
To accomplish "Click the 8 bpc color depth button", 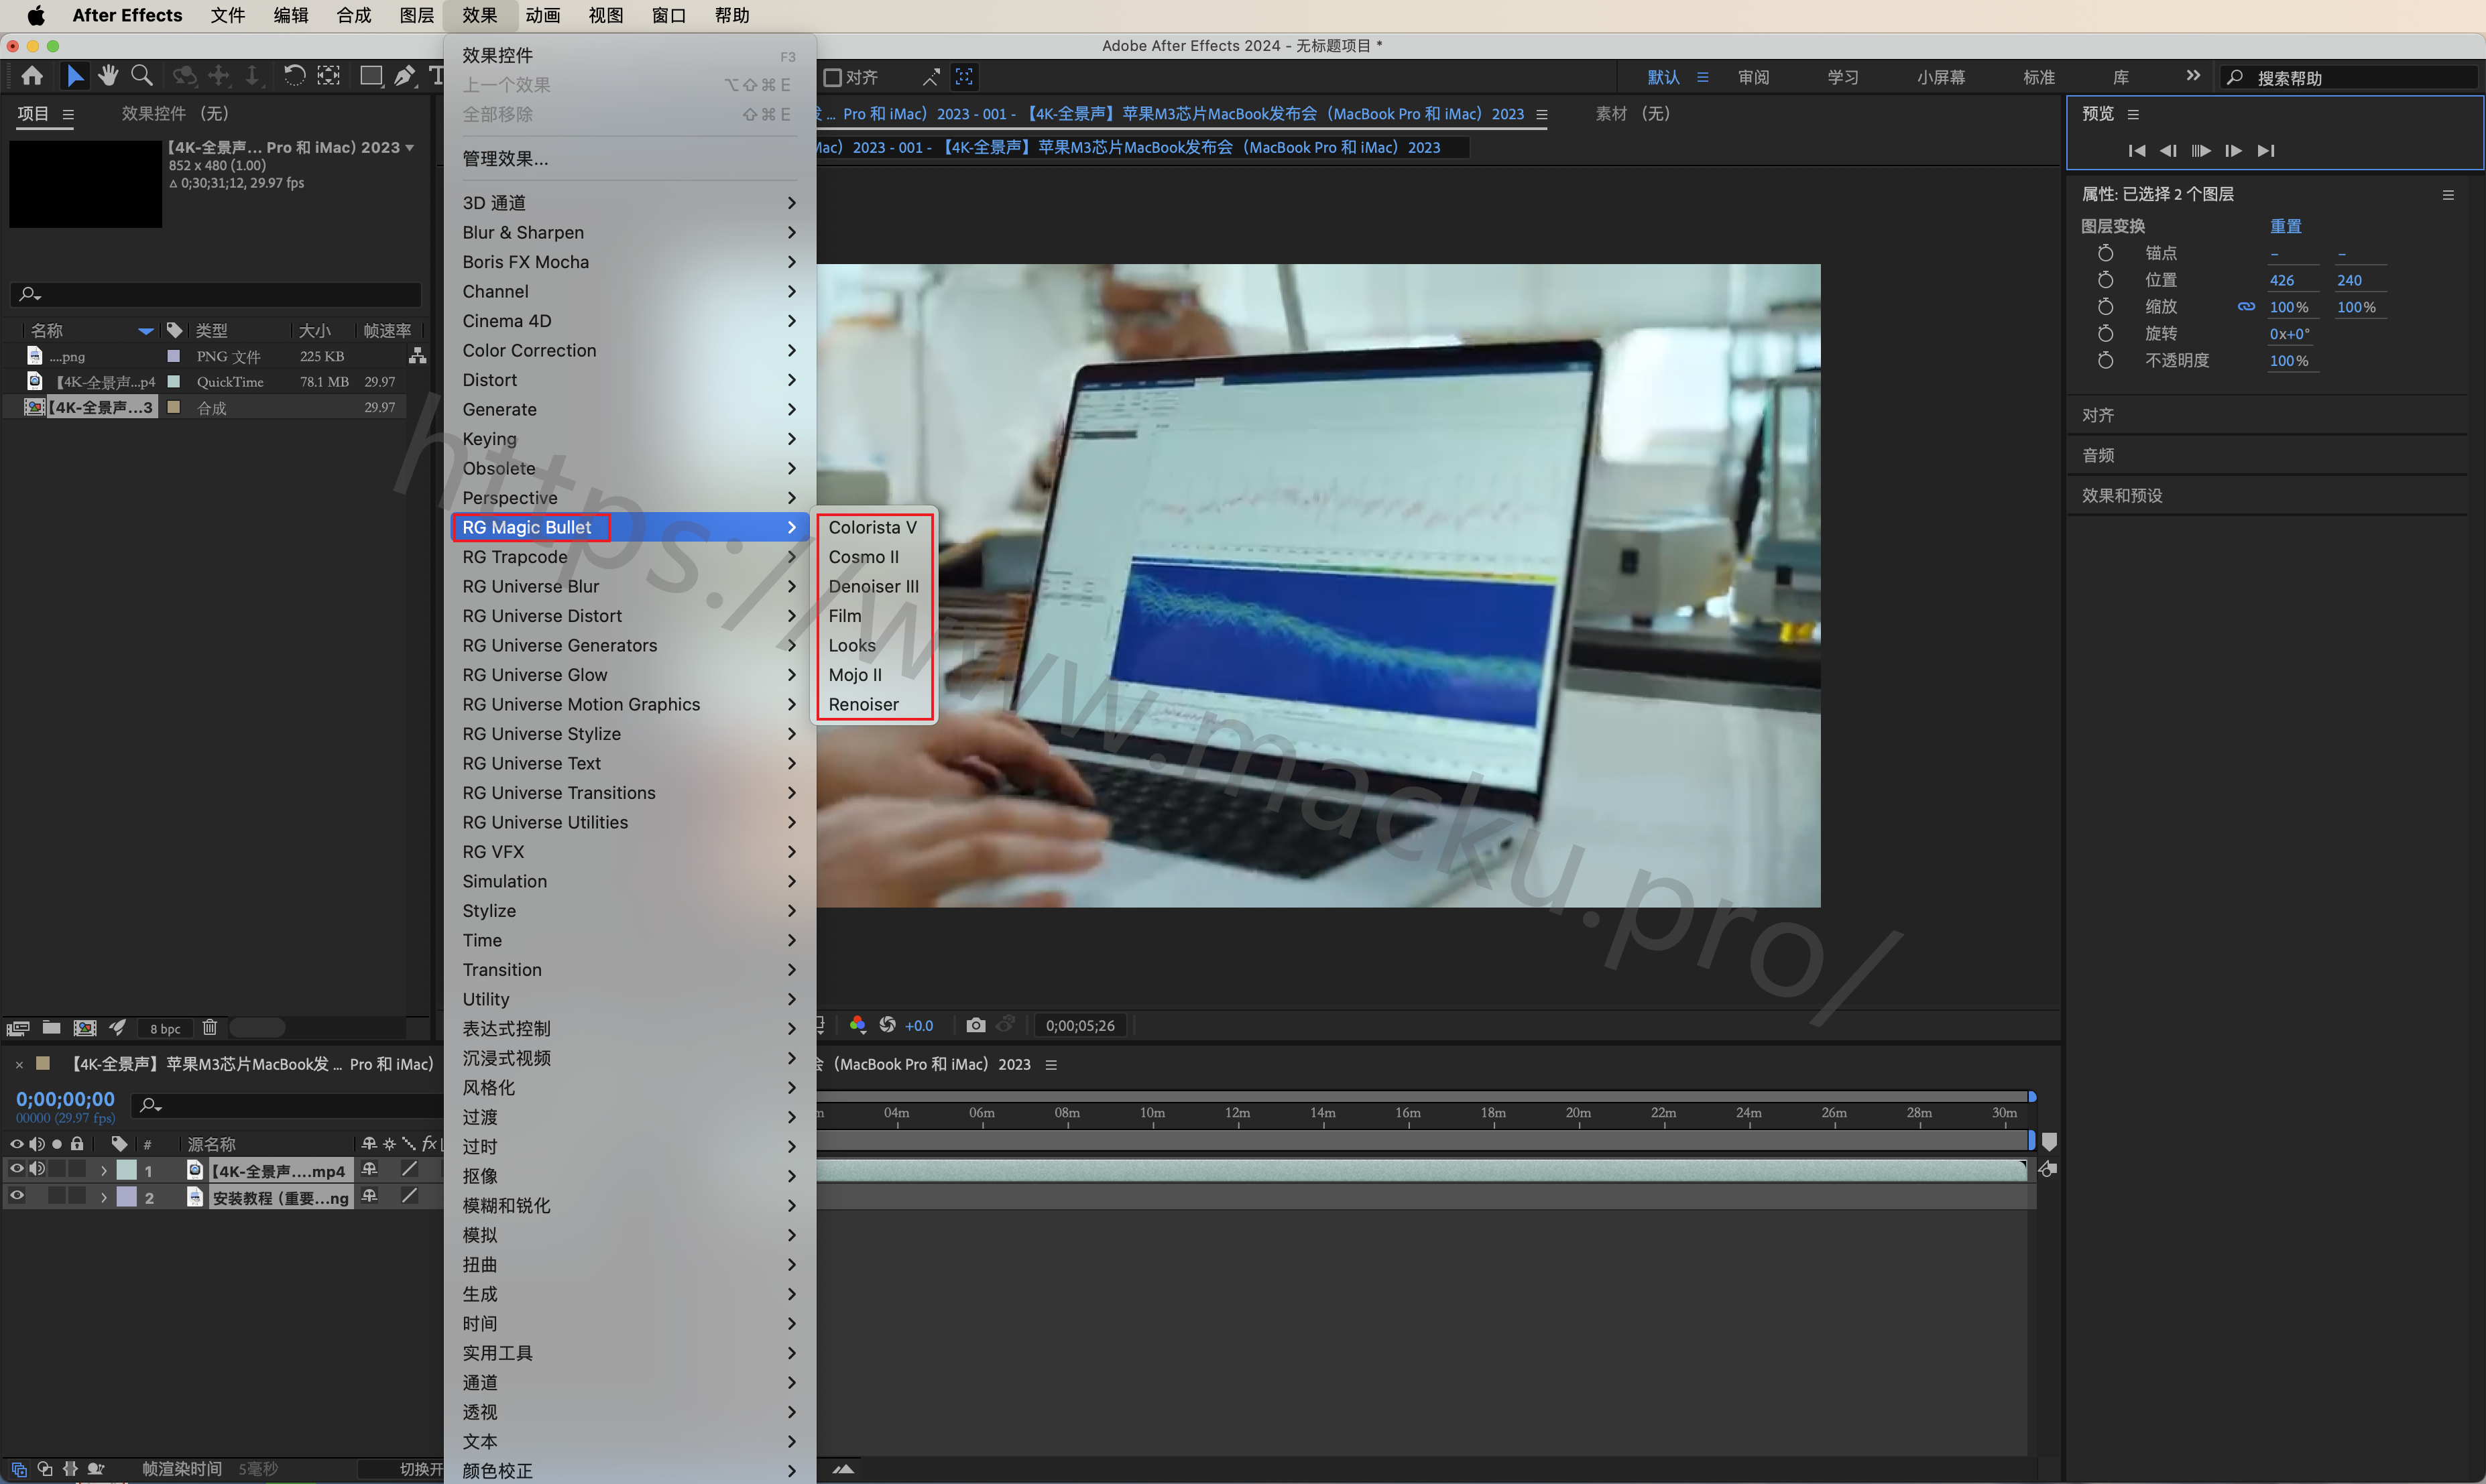I will click(x=165, y=1029).
